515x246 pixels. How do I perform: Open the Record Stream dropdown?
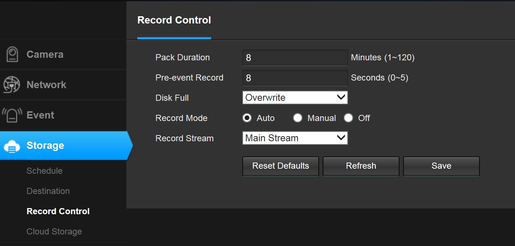pyautogui.click(x=295, y=138)
